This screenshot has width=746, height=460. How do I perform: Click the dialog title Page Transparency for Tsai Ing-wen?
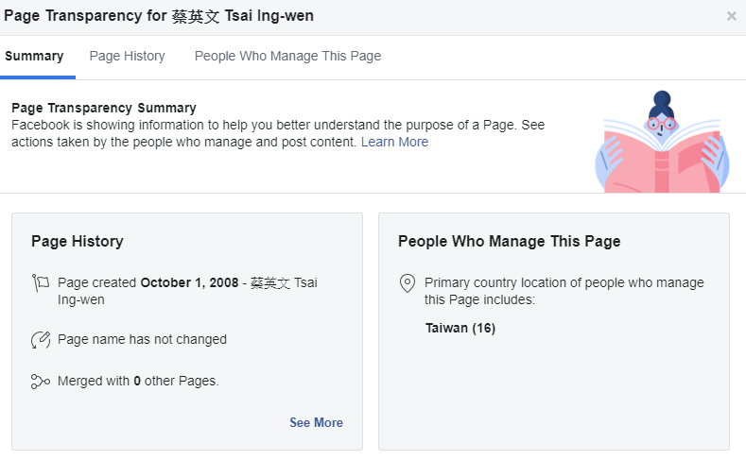(x=159, y=16)
